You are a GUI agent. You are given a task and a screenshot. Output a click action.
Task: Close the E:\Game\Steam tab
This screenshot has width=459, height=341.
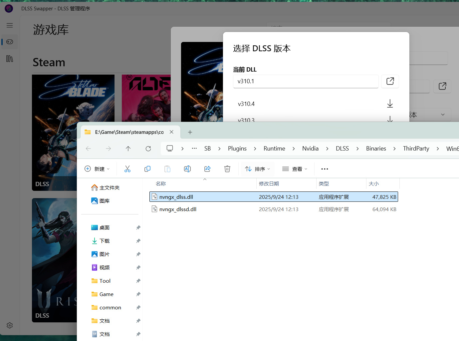171,132
